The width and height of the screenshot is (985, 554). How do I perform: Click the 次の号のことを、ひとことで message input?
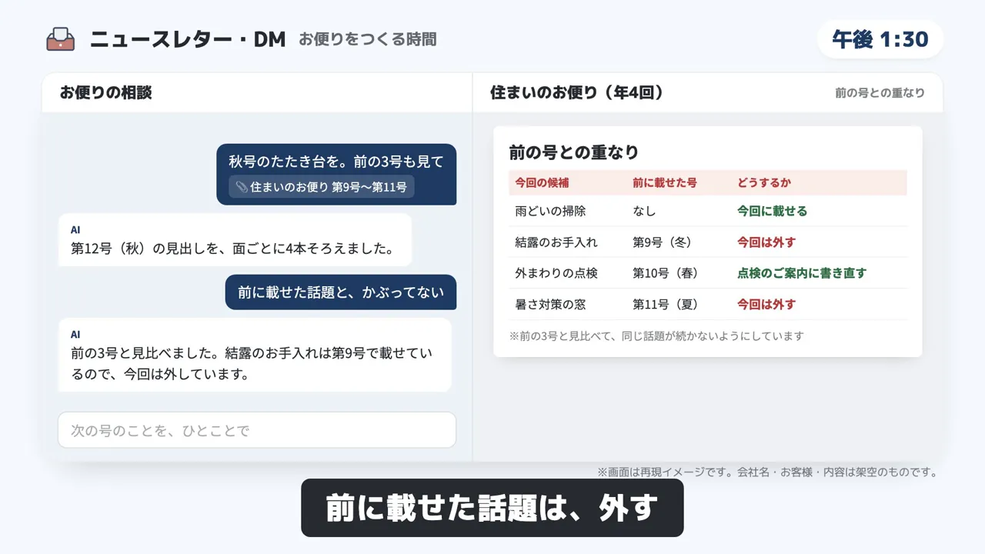pyautogui.click(x=257, y=430)
